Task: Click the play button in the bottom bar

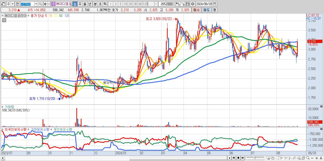Action: pos(230,158)
